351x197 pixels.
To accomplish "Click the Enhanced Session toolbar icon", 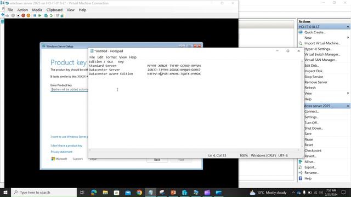I will point(57,15).
